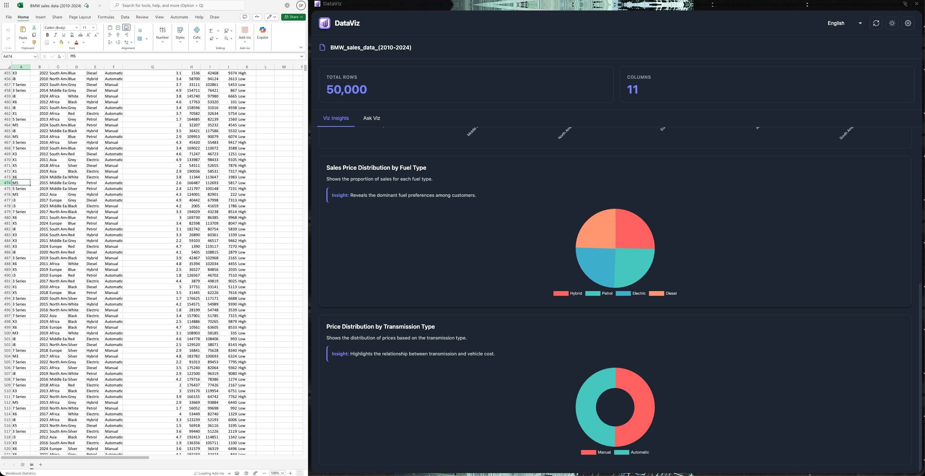Image resolution: width=925 pixels, height=476 pixels.
Task: Toggle bold formatting
Action: click(x=47, y=35)
